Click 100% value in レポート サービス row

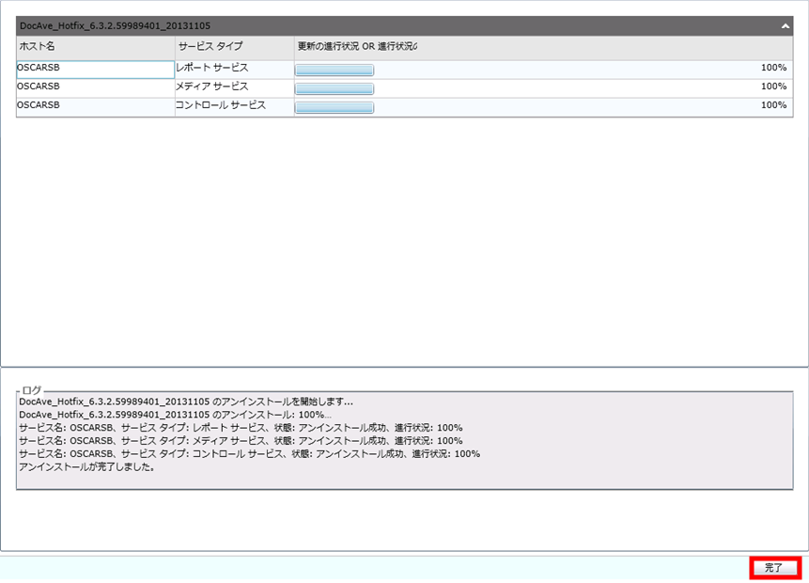774,68
